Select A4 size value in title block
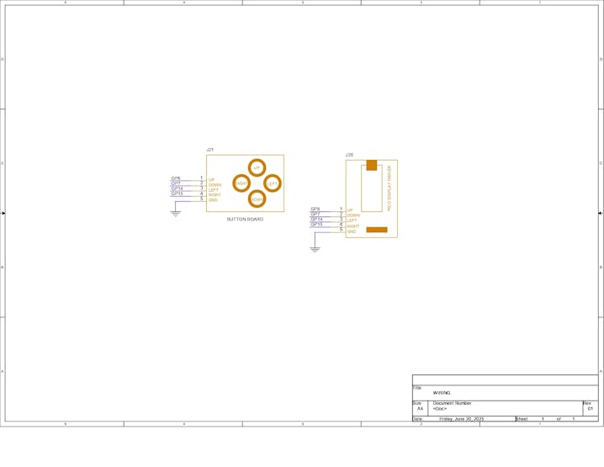This screenshot has width=604, height=467. coord(420,408)
